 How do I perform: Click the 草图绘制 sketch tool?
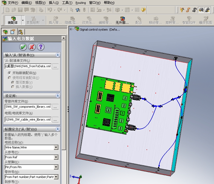[33, 20]
